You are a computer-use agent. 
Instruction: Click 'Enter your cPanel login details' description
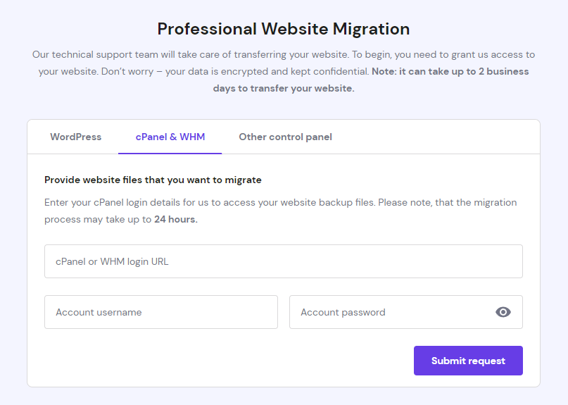(134, 202)
